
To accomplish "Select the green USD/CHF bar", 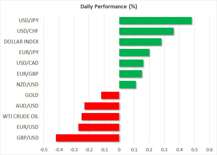I will [146, 31].
